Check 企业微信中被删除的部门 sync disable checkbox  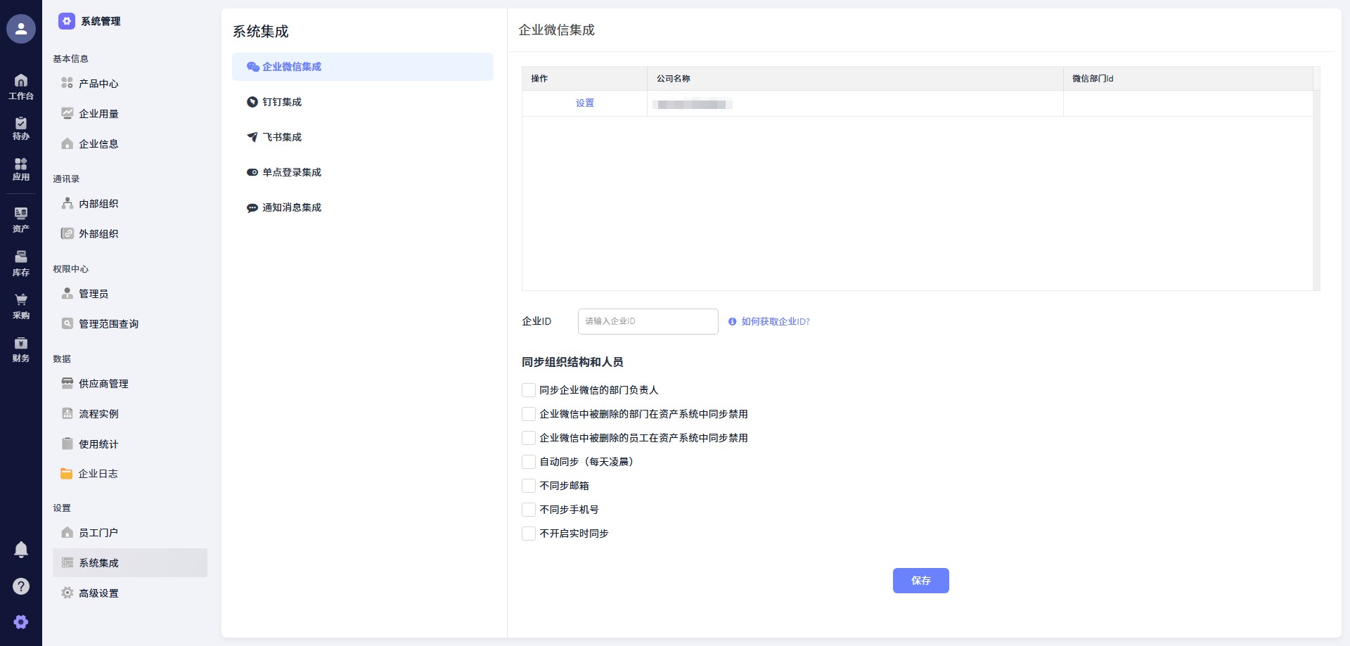click(529, 414)
